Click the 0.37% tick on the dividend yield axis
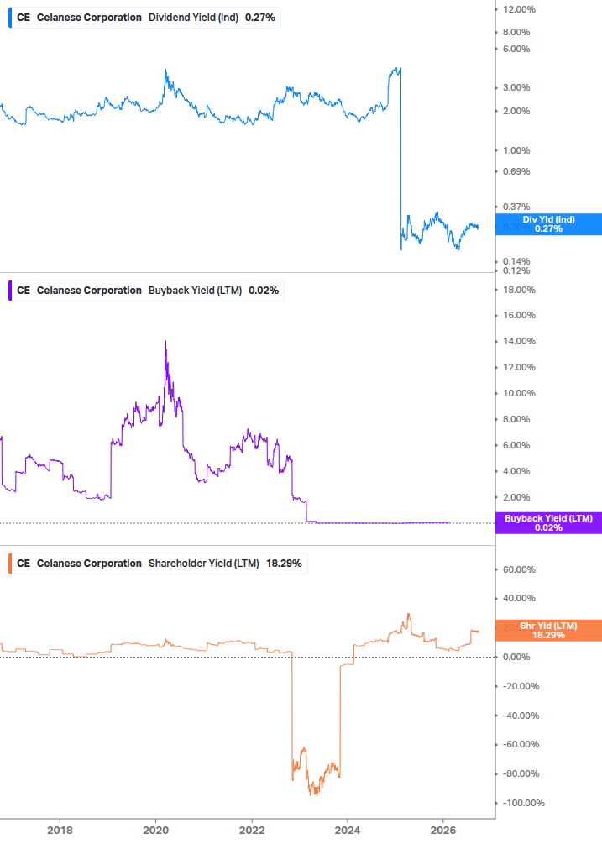 click(x=516, y=207)
